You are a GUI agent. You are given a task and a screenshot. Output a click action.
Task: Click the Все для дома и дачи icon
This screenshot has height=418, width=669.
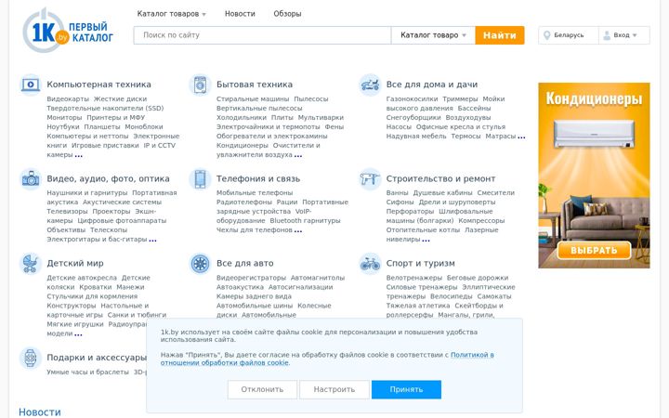[x=370, y=85]
